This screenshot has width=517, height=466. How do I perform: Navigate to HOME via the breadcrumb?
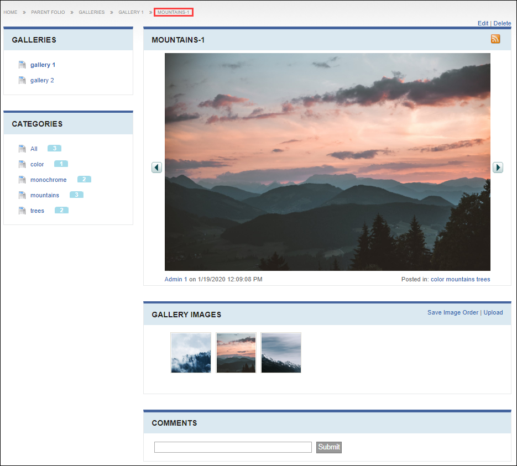(x=10, y=12)
